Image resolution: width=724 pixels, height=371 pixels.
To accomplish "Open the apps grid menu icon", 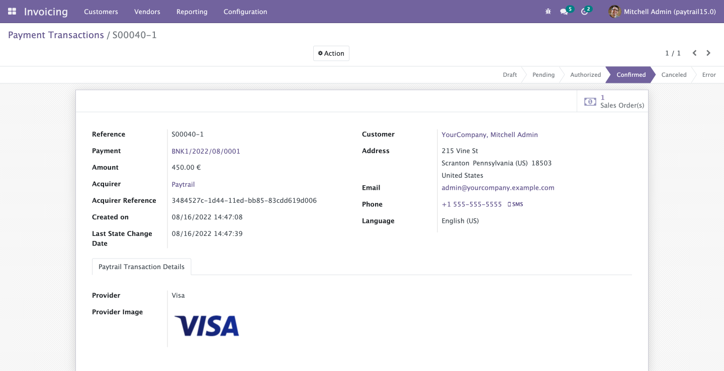I will coord(12,11).
